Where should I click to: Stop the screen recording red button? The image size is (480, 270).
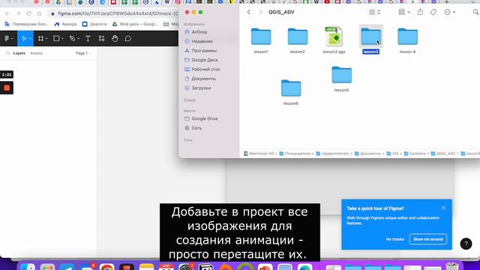[x=7, y=88]
